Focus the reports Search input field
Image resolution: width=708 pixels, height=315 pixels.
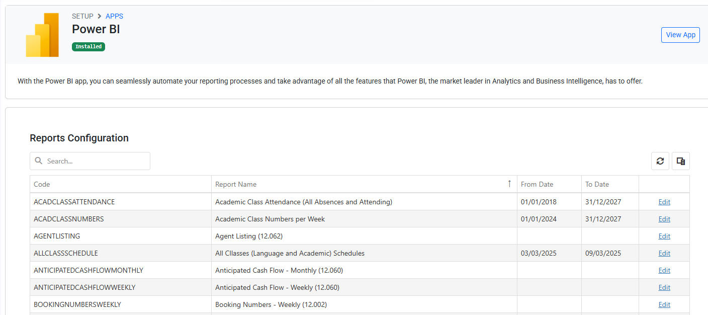96,161
